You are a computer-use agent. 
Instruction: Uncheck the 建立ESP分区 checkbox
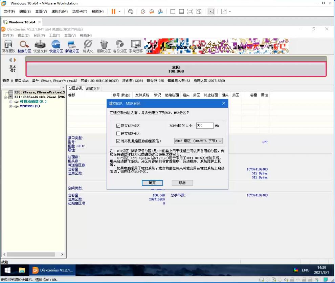(118, 126)
